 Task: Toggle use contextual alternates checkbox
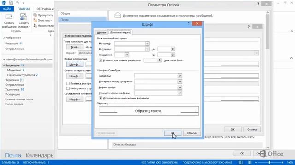tap(100, 98)
